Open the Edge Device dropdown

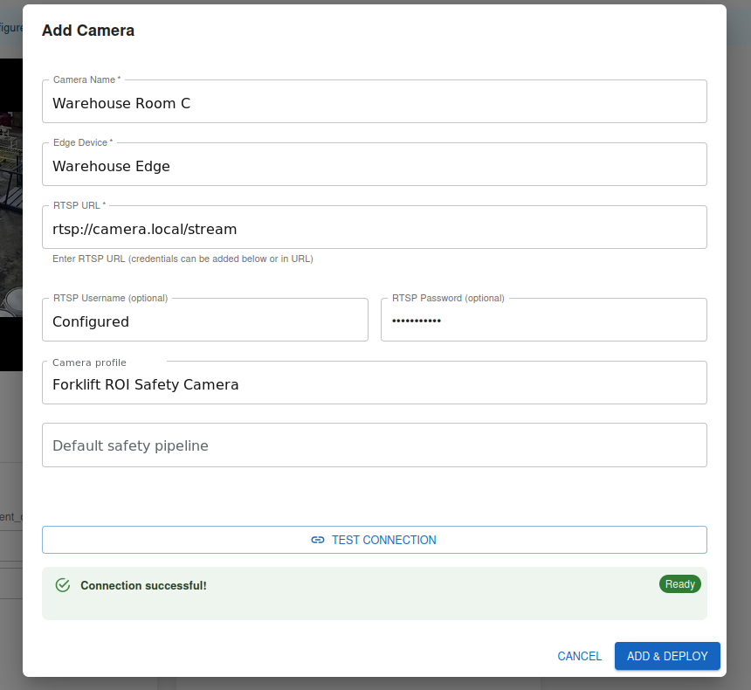(375, 164)
